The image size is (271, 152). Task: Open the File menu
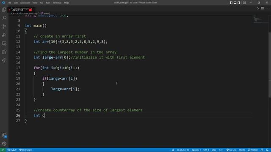[9, 3]
